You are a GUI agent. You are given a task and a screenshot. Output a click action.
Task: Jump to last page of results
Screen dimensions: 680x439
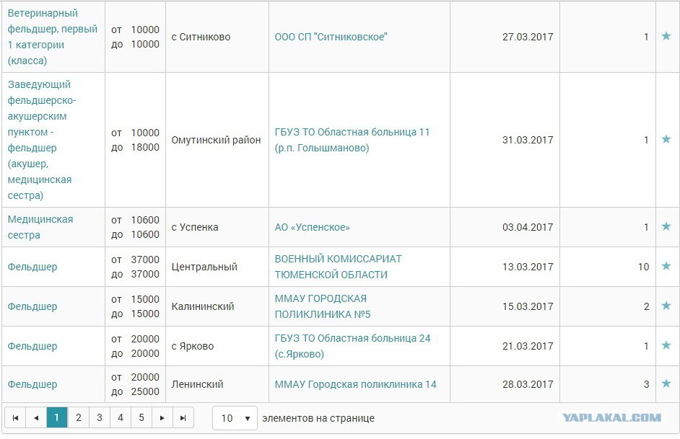pos(183,418)
